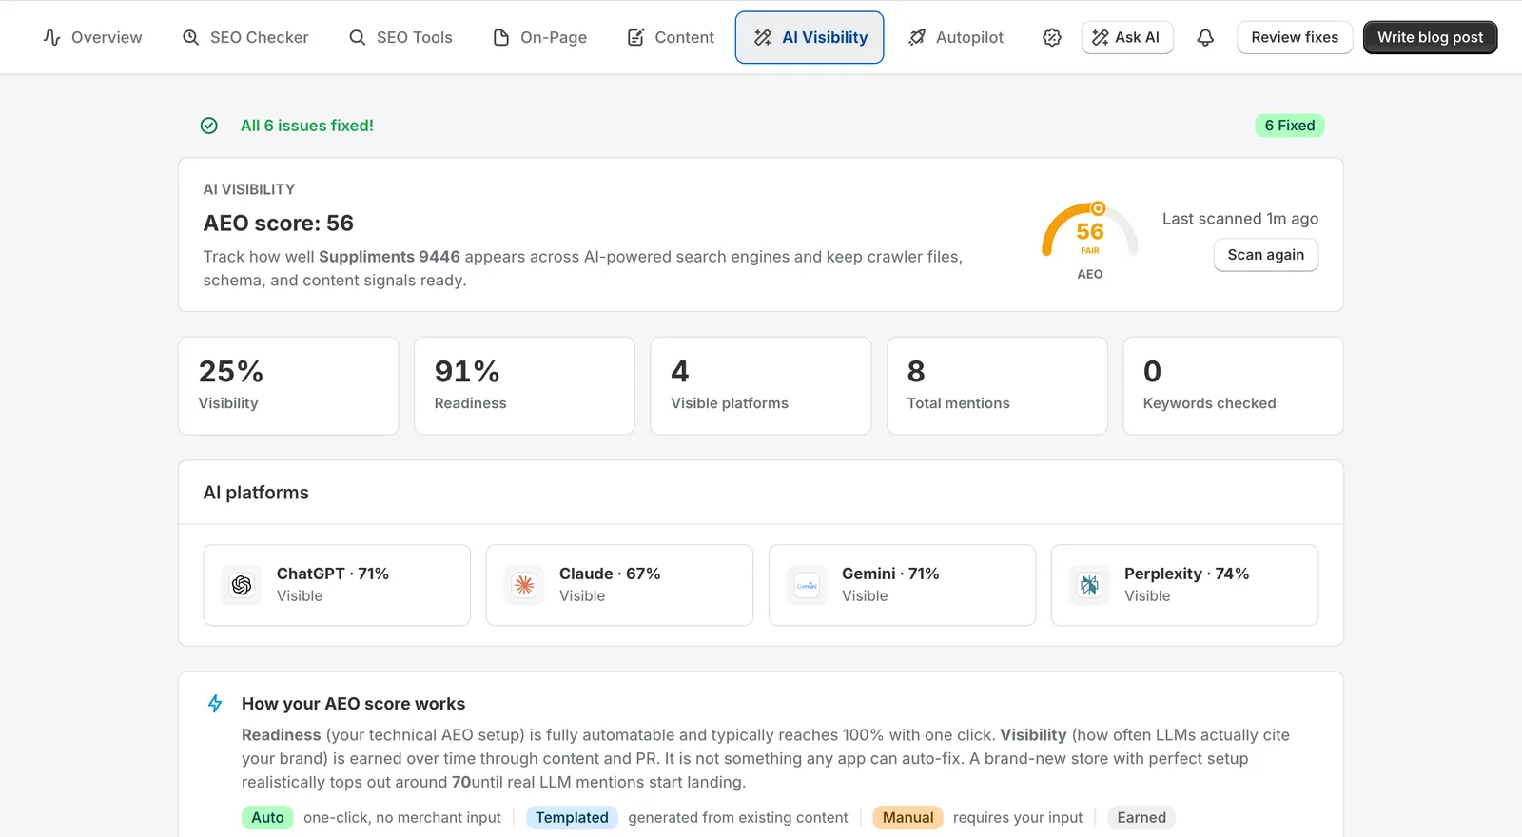Click the Overview pulse icon
The height and width of the screenshot is (837, 1522).
(x=52, y=37)
